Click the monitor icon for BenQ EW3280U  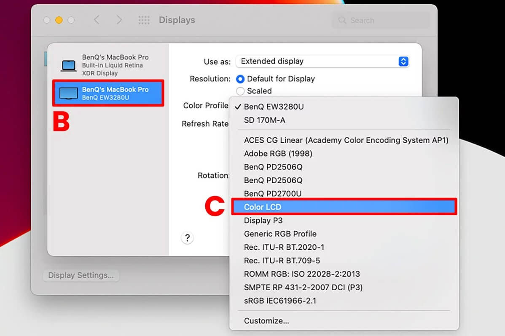click(x=69, y=93)
